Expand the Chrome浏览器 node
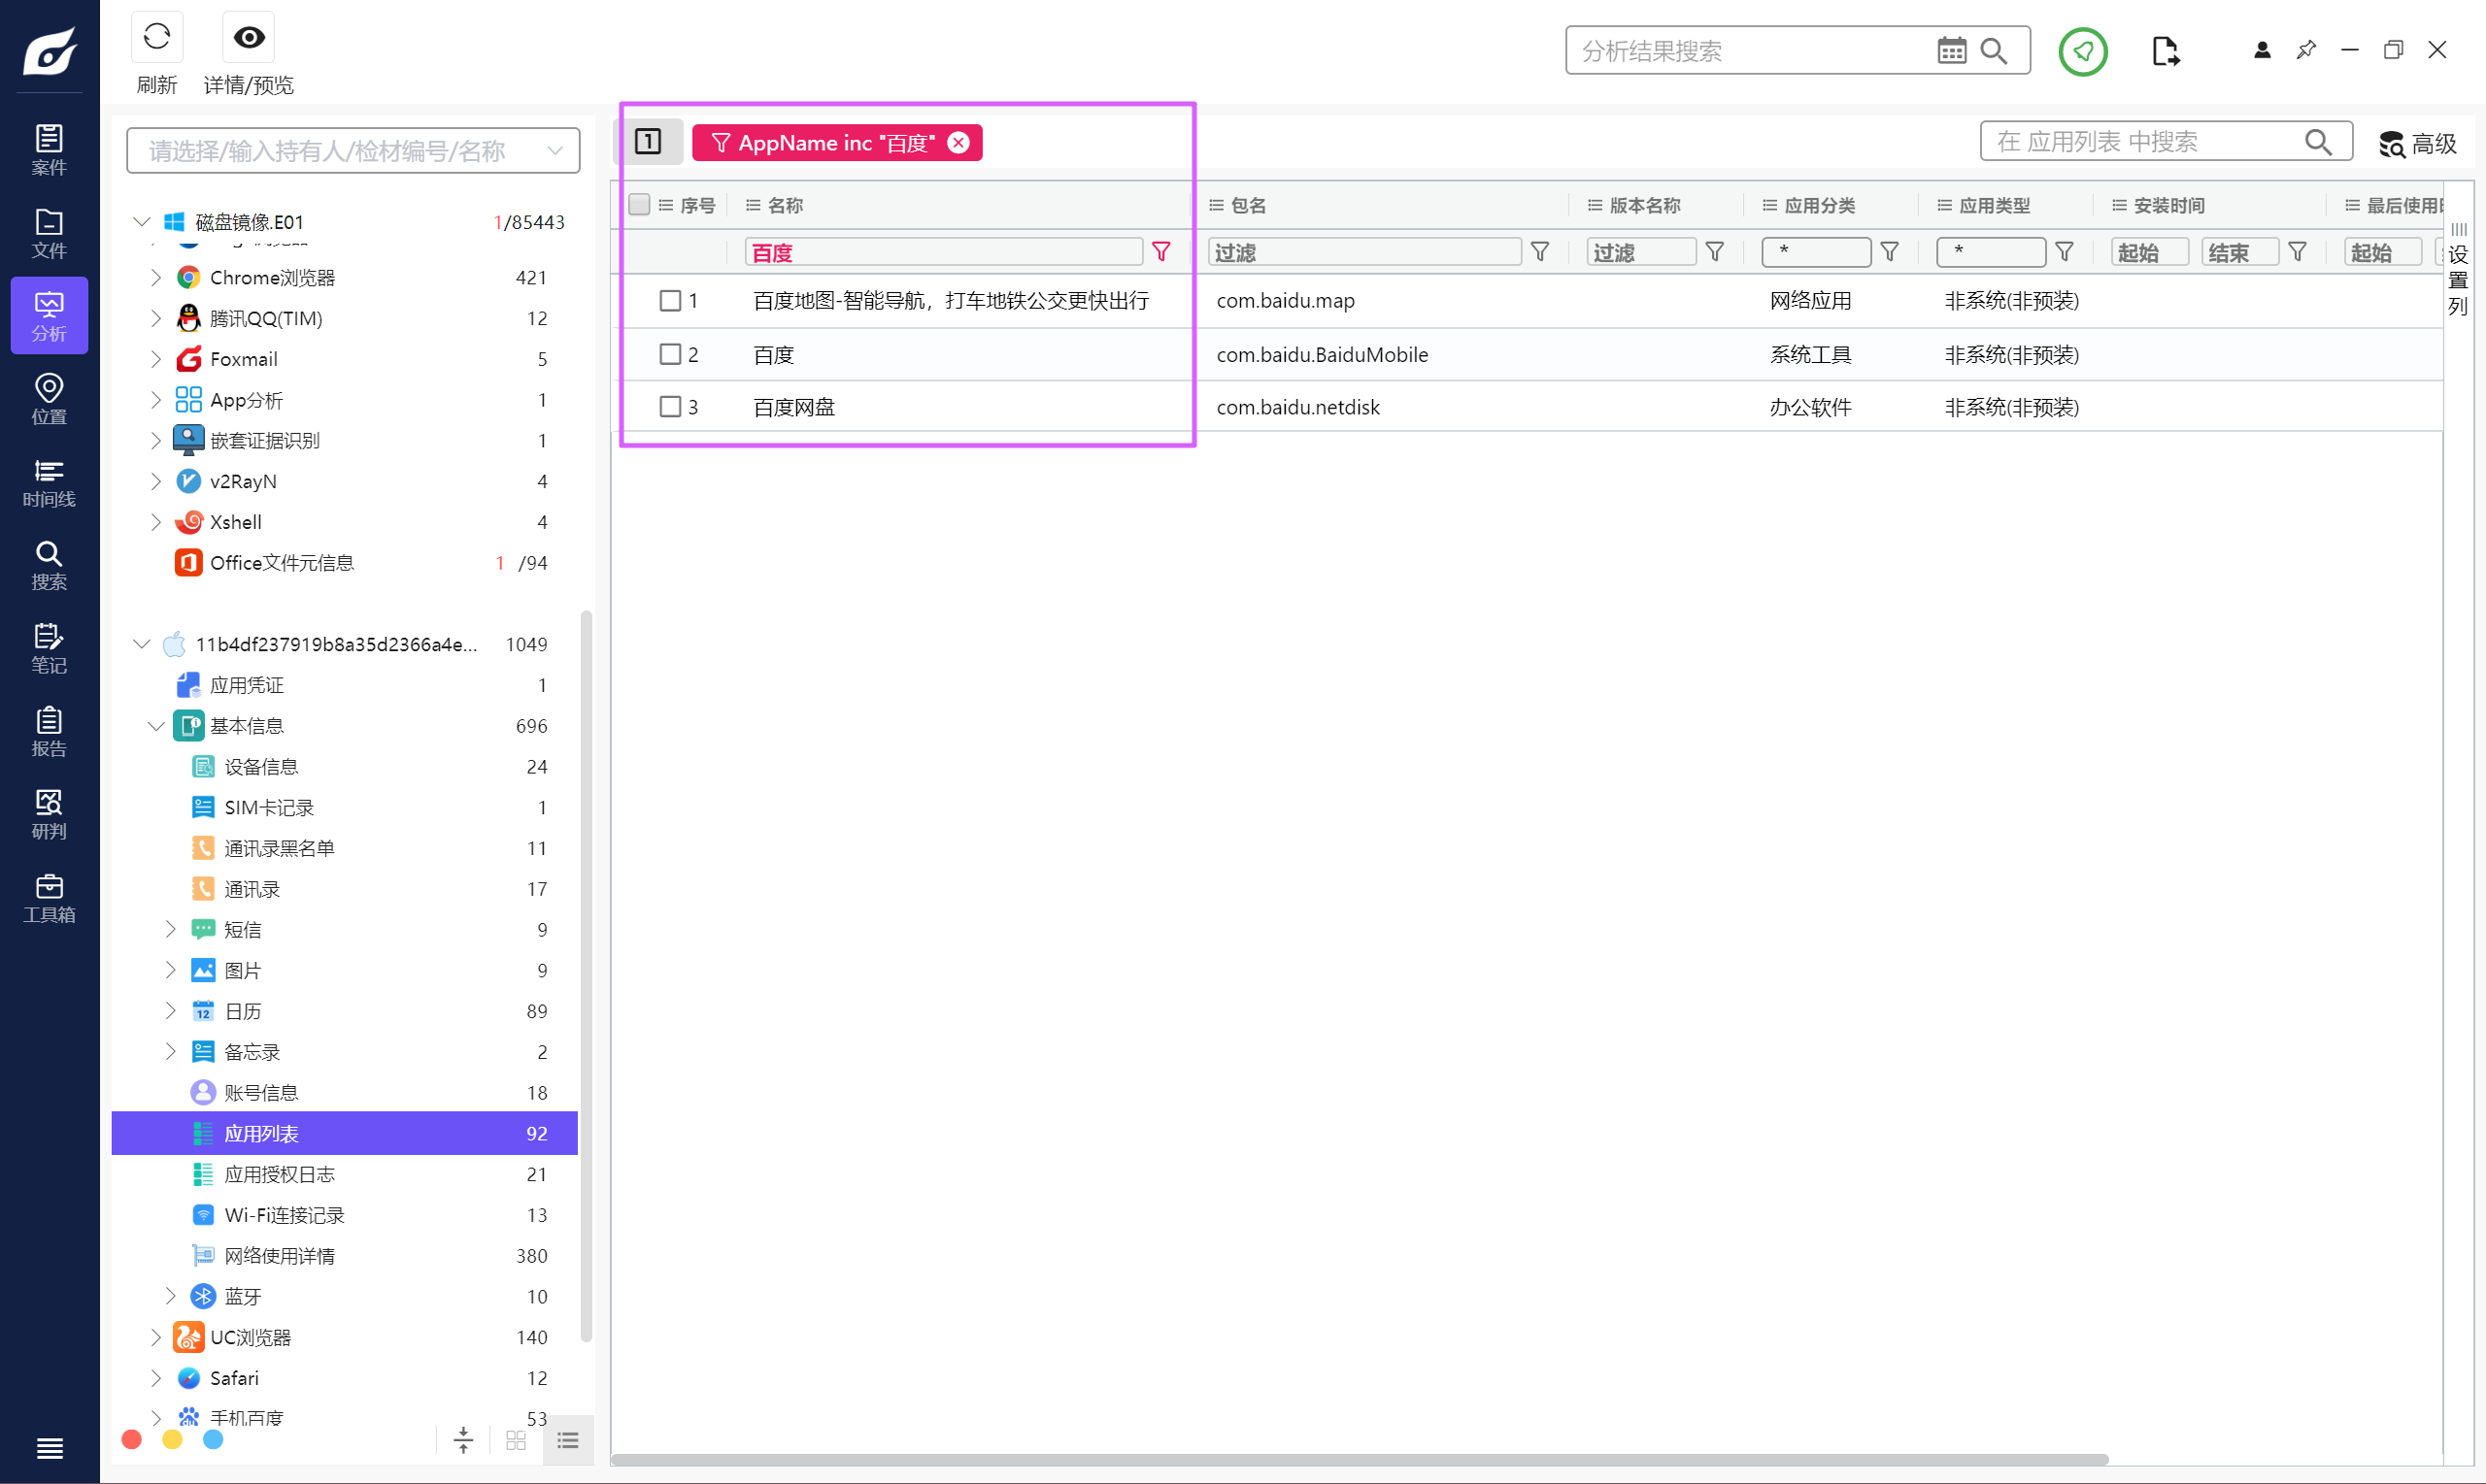 [156, 277]
